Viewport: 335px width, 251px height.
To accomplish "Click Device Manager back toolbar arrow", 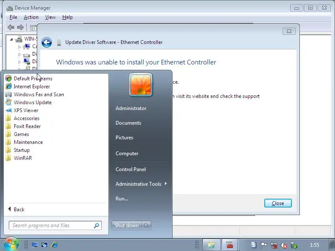I will tap(11, 27).
